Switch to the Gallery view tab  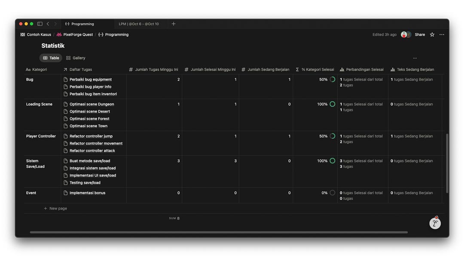[76, 58]
